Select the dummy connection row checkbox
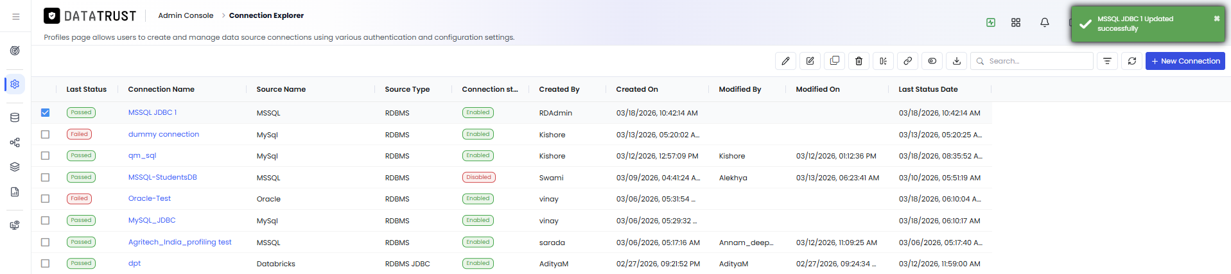The height and width of the screenshot is (274, 1231). tap(45, 134)
